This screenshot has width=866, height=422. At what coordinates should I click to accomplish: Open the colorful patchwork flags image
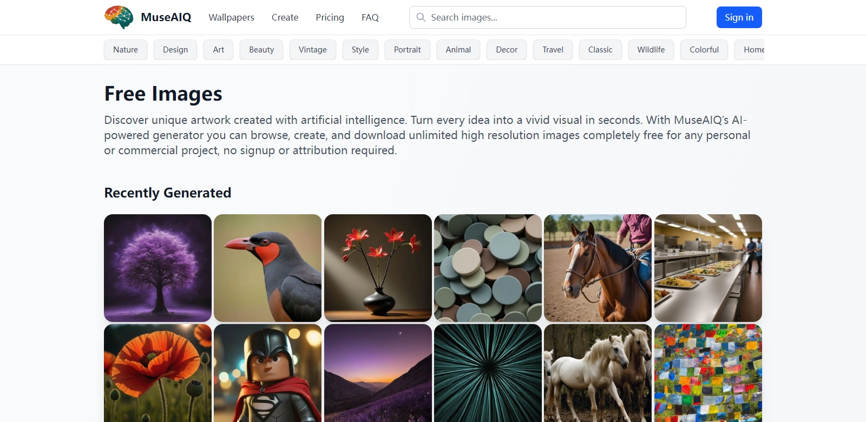[708, 373]
